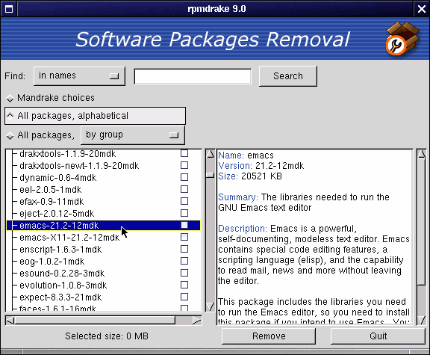The width and height of the screenshot is (430, 355).
Task: Open the window menu icon in title bar
Action: point(9,9)
